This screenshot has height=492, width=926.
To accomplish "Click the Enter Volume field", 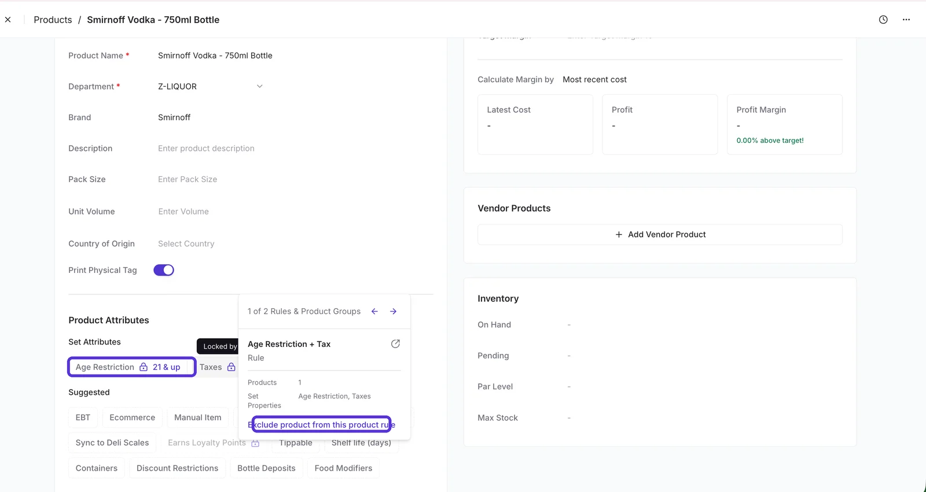I will click(x=183, y=212).
